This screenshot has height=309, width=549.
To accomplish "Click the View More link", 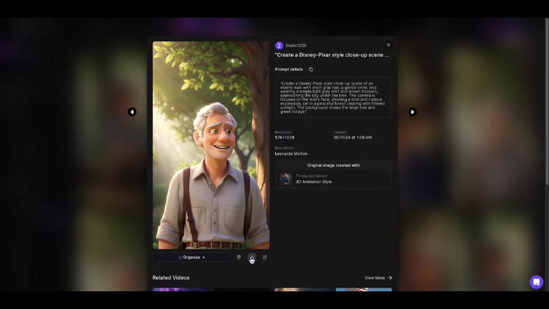I will click(378, 278).
